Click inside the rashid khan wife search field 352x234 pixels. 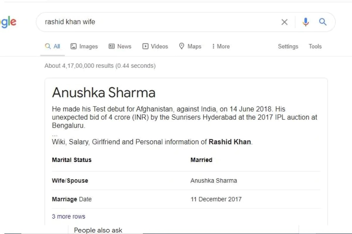(158, 22)
